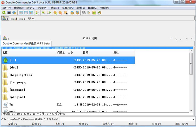Sort by 名称 column header
This screenshot has height=127, width=196.
pyautogui.click(x=29, y=53)
